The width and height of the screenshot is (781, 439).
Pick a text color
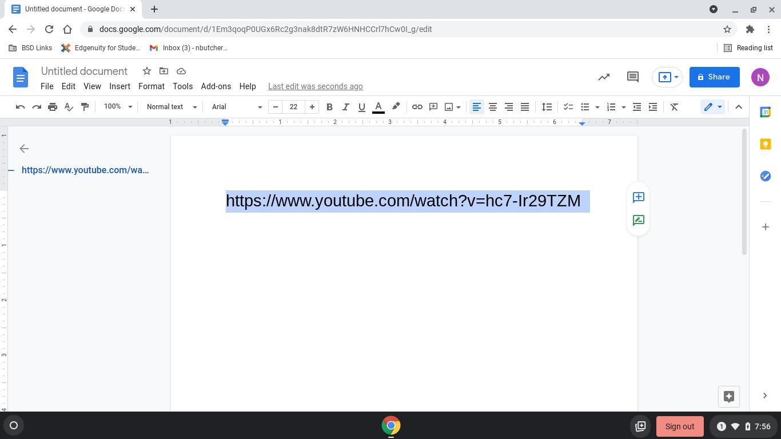378,107
